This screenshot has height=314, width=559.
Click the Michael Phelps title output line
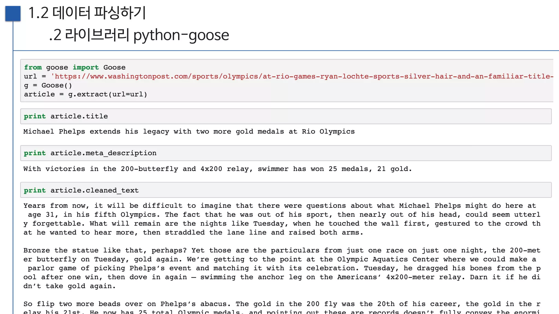(189, 132)
